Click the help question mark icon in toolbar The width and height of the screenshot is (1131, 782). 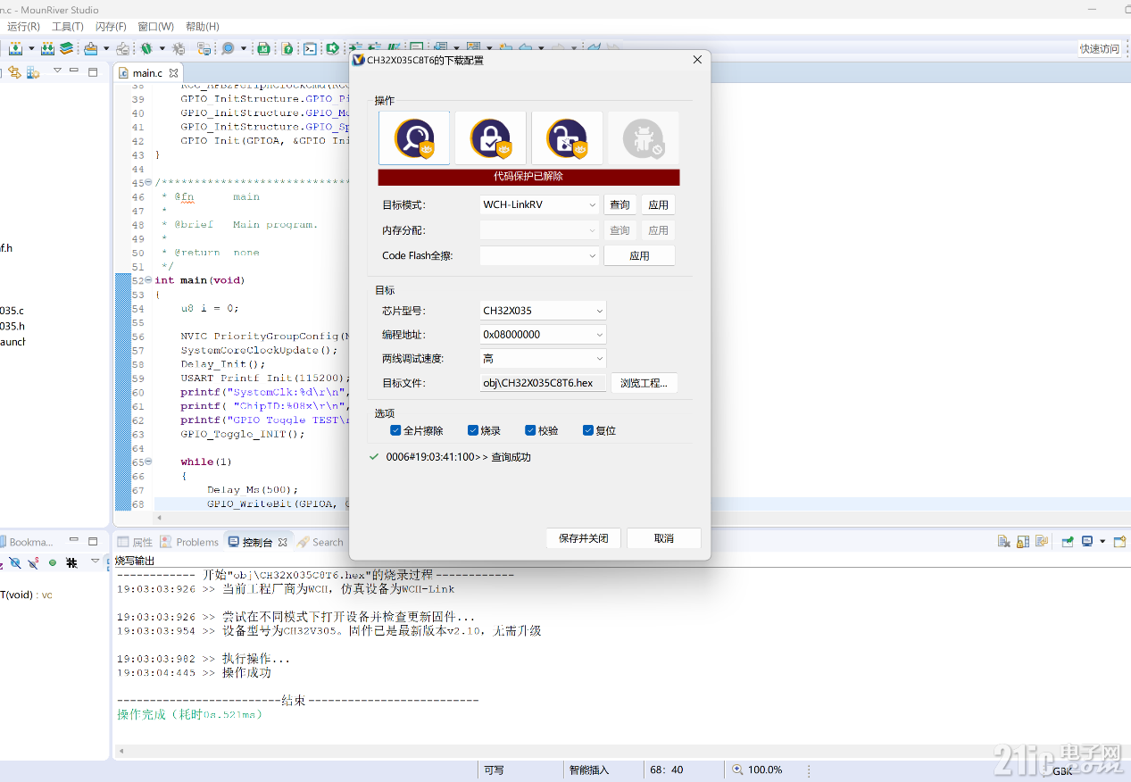click(x=287, y=48)
